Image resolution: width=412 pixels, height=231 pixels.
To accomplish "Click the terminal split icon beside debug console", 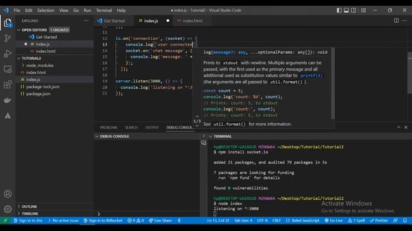I will (x=203, y=142).
